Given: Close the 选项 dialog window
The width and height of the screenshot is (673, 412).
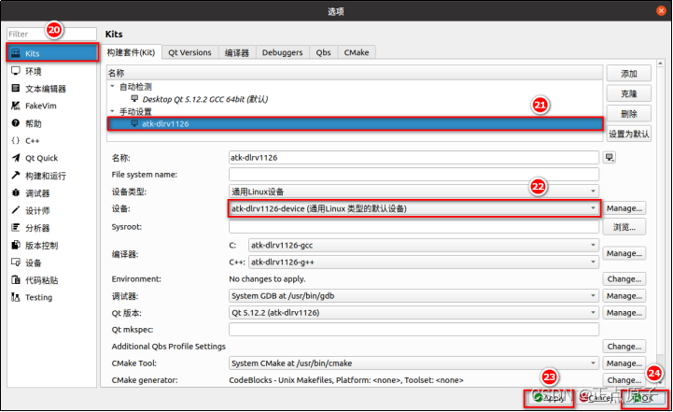Looking at the screenshot, I should click(x=661, y=11).
